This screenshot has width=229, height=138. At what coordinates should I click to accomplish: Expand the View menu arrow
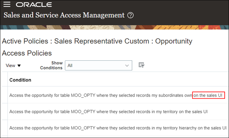[19, 66]
